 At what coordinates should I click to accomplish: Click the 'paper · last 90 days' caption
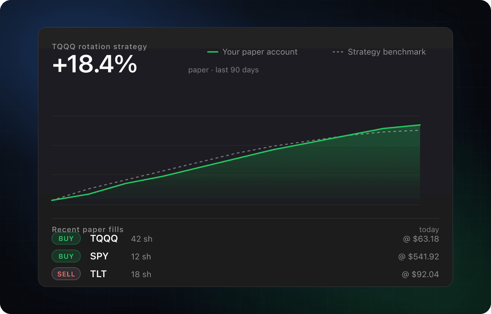point(223,70)
